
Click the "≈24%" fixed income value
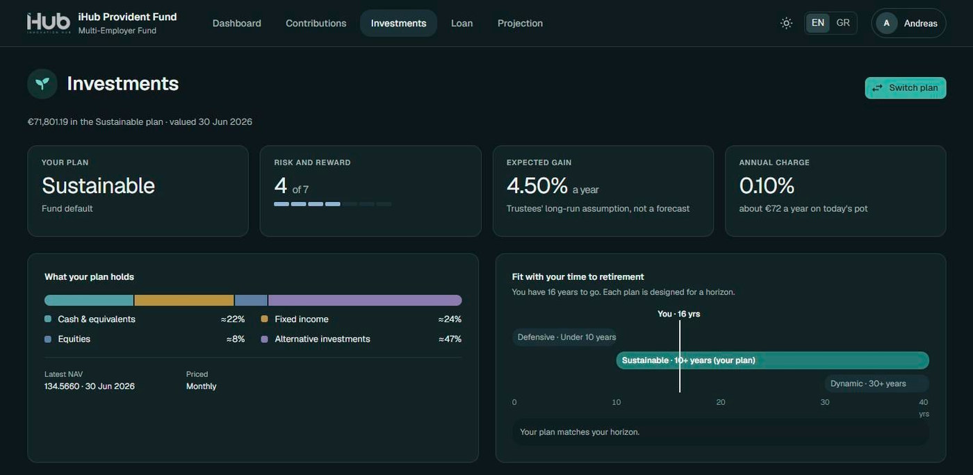point(450,319)
